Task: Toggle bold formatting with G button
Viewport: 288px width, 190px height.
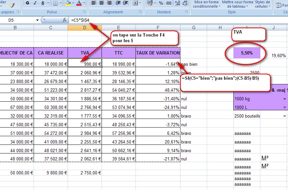Action: pos(27,3)
